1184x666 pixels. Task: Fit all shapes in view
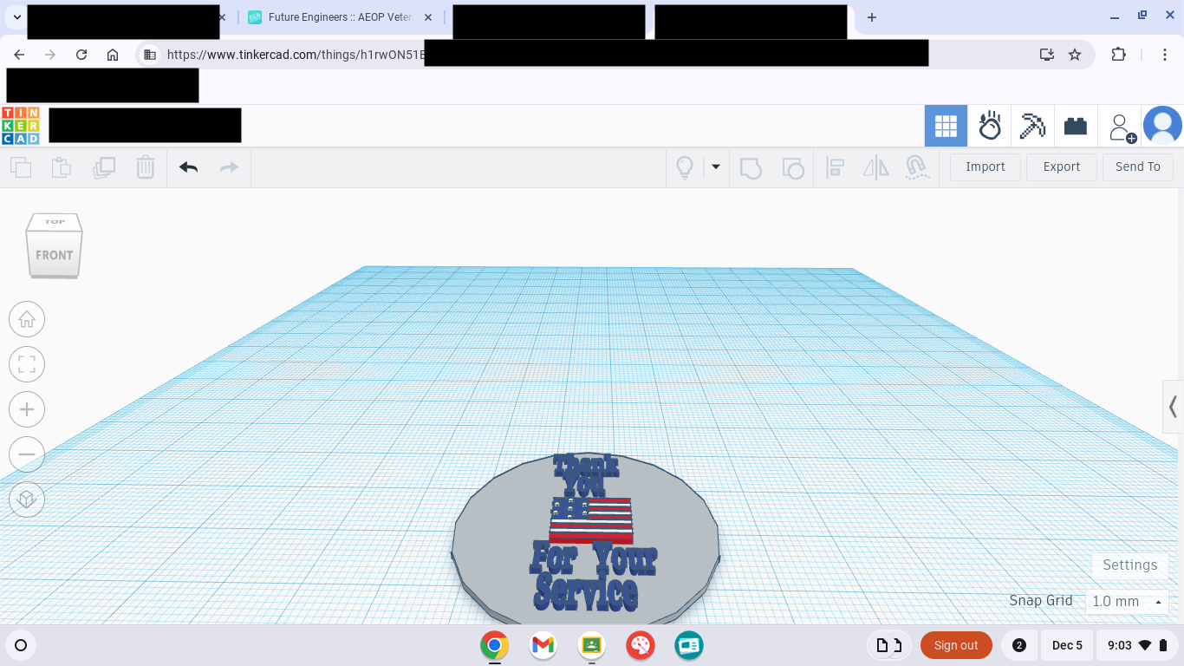click(x=27, y=364)
